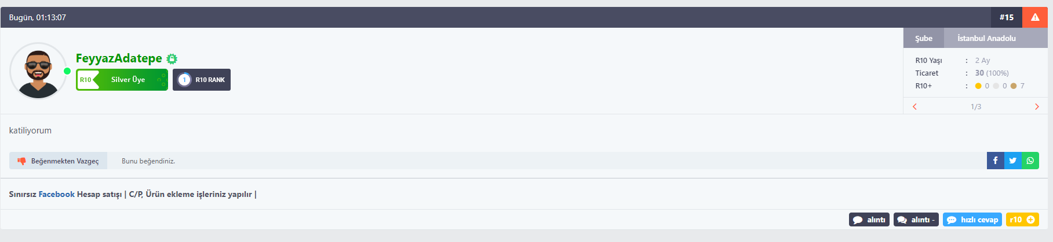Click the green online status dot

[67, 71]
